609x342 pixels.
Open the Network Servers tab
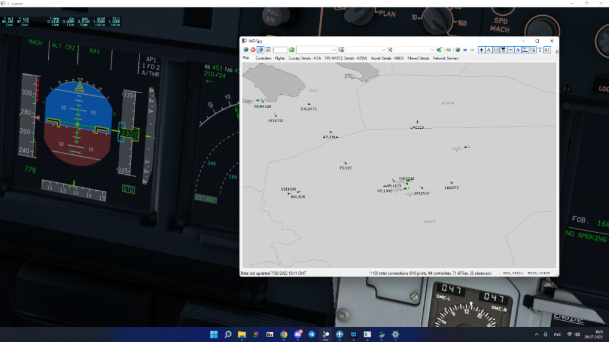tap(445, 58)
